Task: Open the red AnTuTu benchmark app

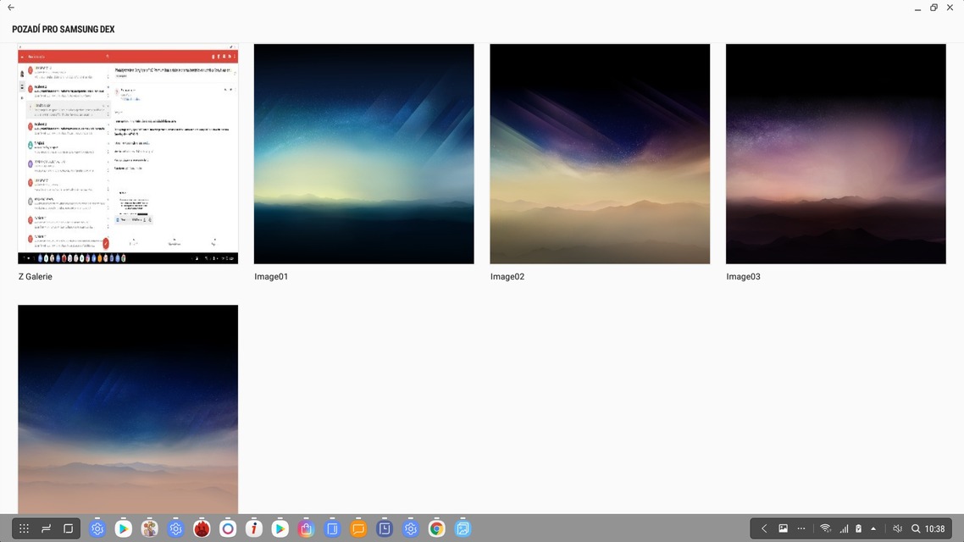Action: pos(202,529)
